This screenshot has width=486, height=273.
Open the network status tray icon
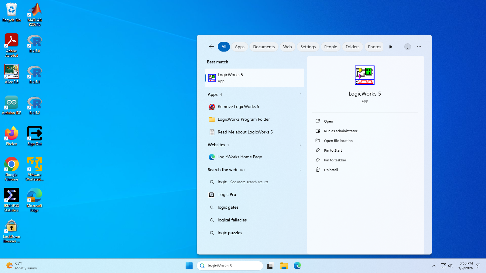(x=443, y=266)
